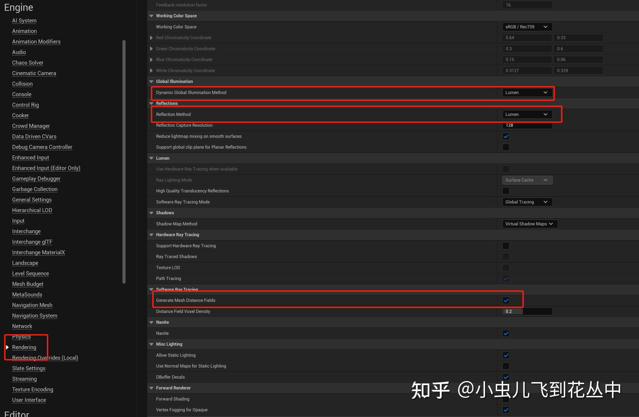The width and height of the screenshot is (639, 417).
Task: Open the Working Color Space dropdown
Action: coord(527,27)
